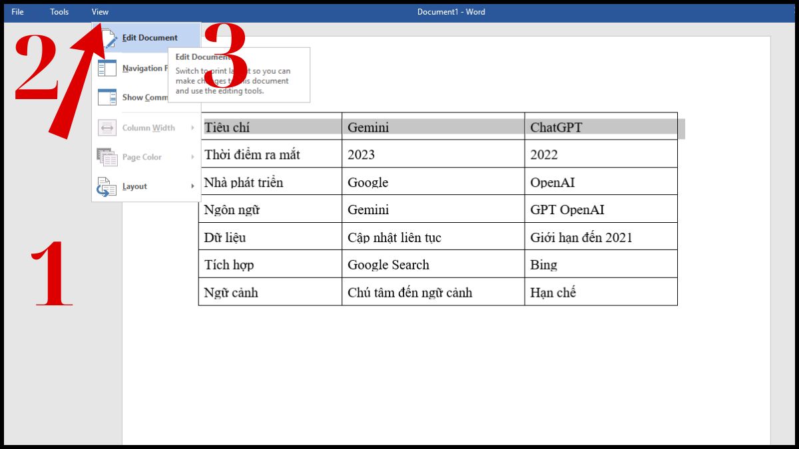Expand the Layout submenu arrow

[192, 186]
